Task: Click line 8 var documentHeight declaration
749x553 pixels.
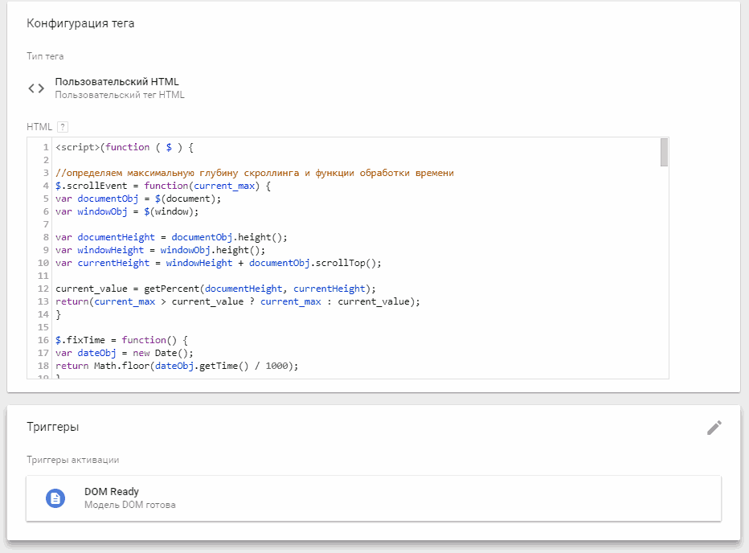Action: point(171,238)
